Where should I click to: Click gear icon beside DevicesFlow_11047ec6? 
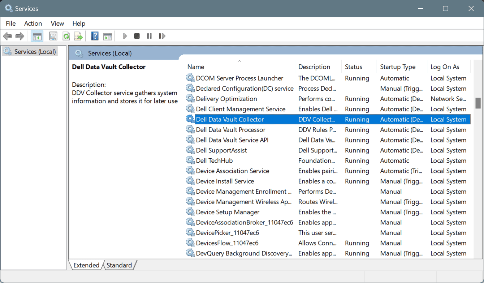click(x=190, y=243)
